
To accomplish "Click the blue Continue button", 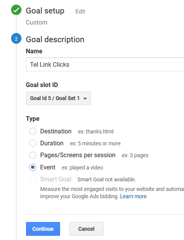I will (x=43, y=229).
